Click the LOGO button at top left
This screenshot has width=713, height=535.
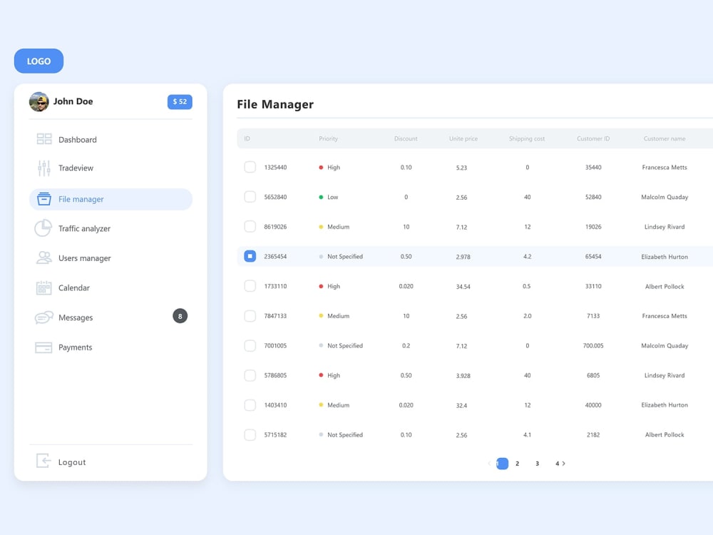(39, 61)
